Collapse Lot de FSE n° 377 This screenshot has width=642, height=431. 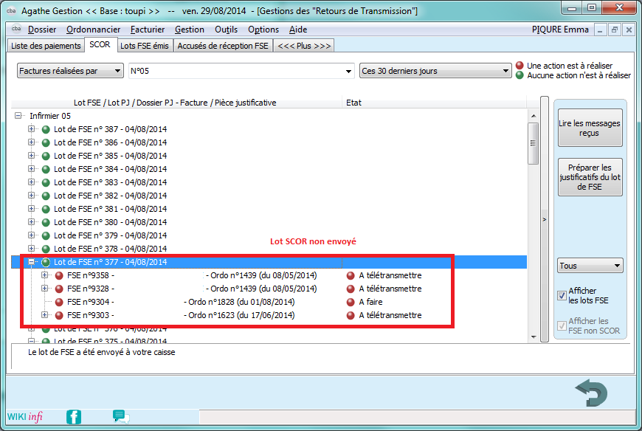coord(31,262)
